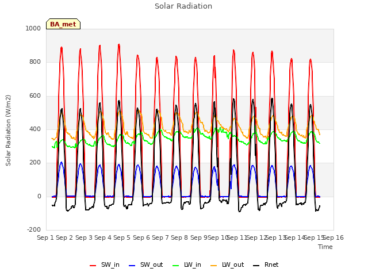Click the Solar Radiation chart title
This screenshot has height=276, width=368.
pos(183,6)
